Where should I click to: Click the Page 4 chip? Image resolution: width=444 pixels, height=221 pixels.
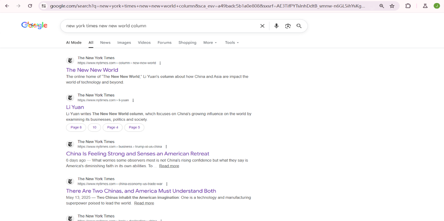[112, 127]
